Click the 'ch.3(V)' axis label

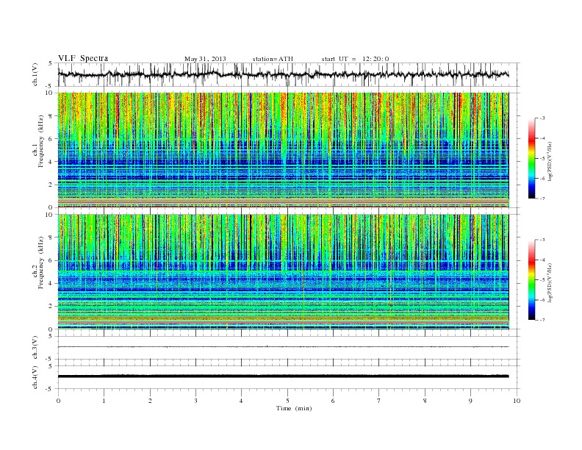35,348
